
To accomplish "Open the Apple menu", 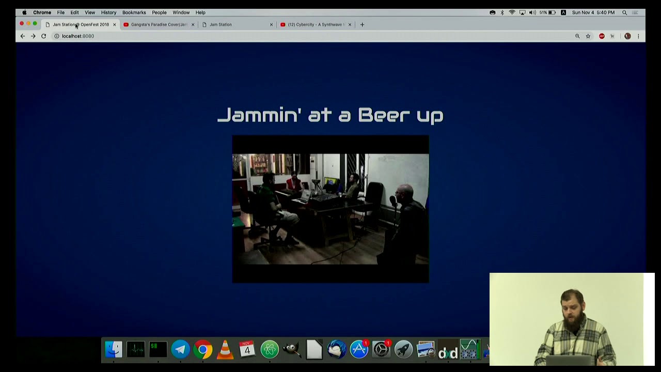I will (x=24, y=12).
